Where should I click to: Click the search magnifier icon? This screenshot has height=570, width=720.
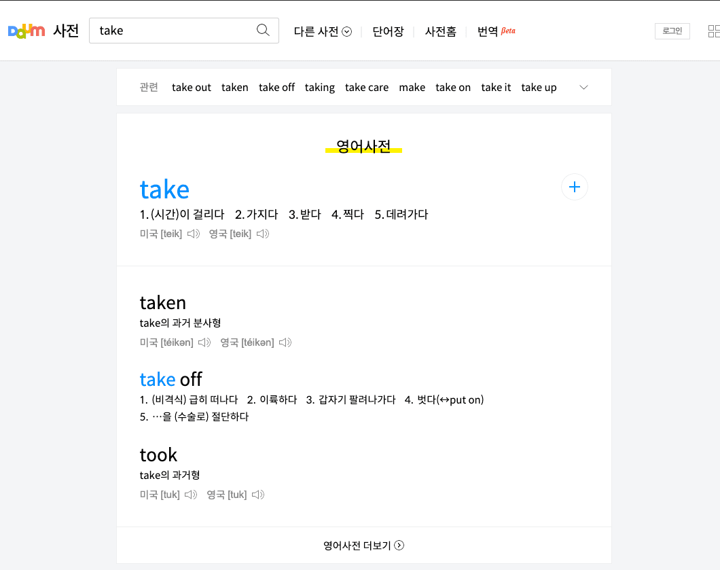click(263, 30)
